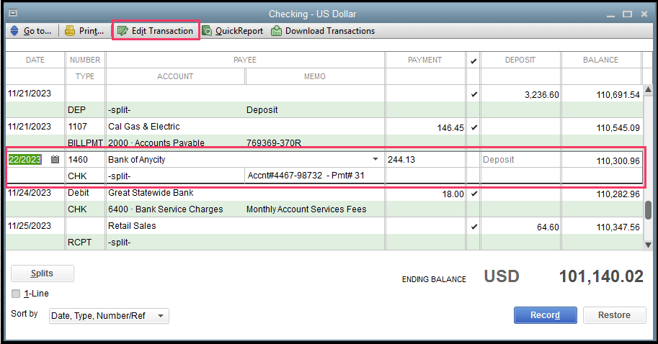Click 2000 · Accounts Payable account
The height and width of the screenshot is (344, 658).
tap(156, 143)
